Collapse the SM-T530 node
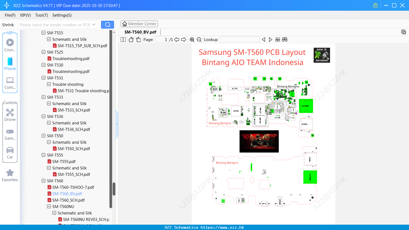This screenshot has height=230, width=409. pos(44,65)
